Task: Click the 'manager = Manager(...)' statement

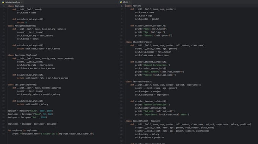Action: [x=30, y=111]
